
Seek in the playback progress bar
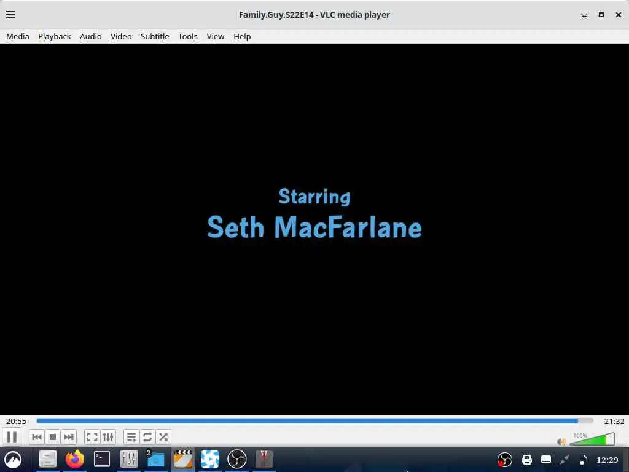coord(314,421)
